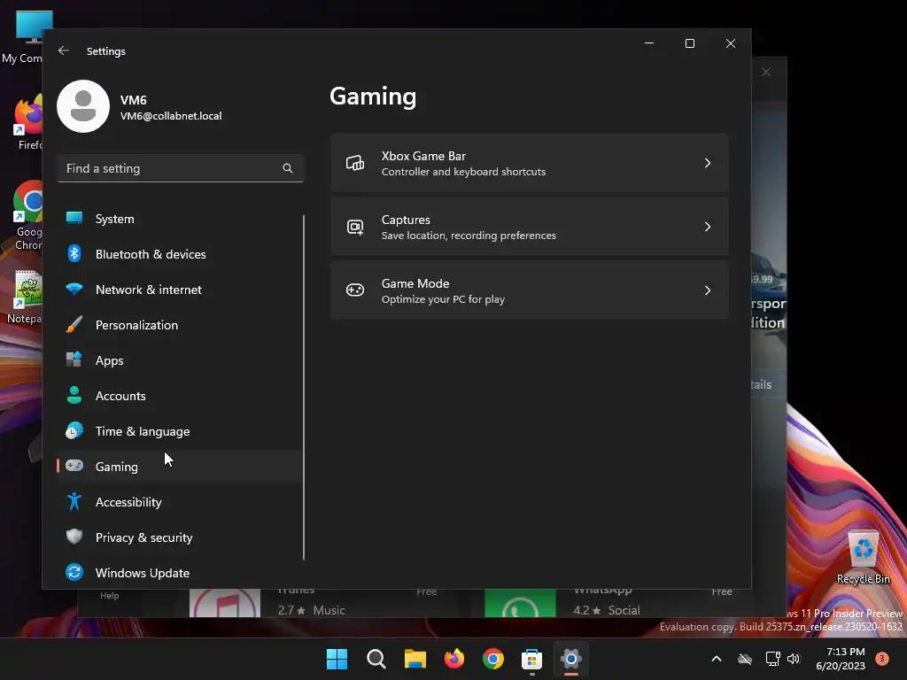Go to Windows Update section

tap(180, 573)
